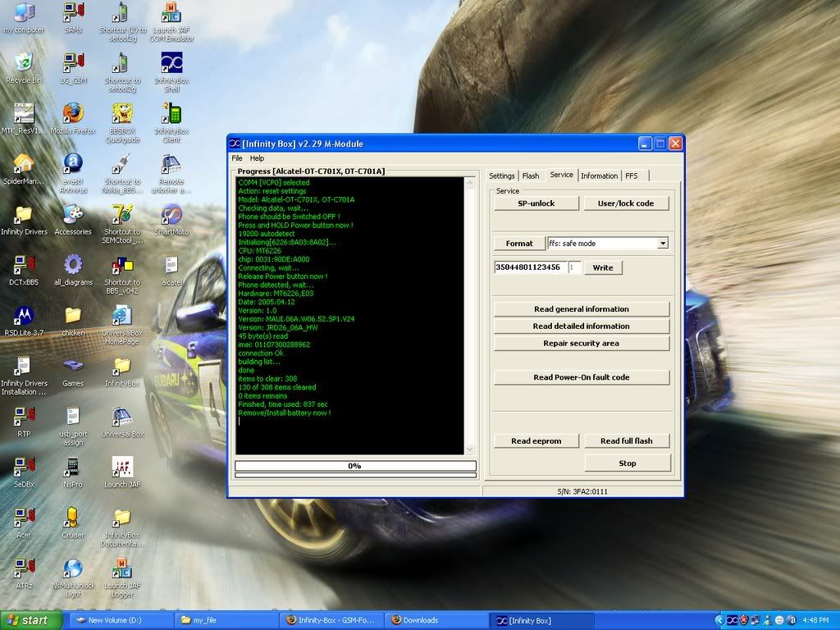840x630 pixels.
Task: Click the Repair security area button
Action: point(581,344)
